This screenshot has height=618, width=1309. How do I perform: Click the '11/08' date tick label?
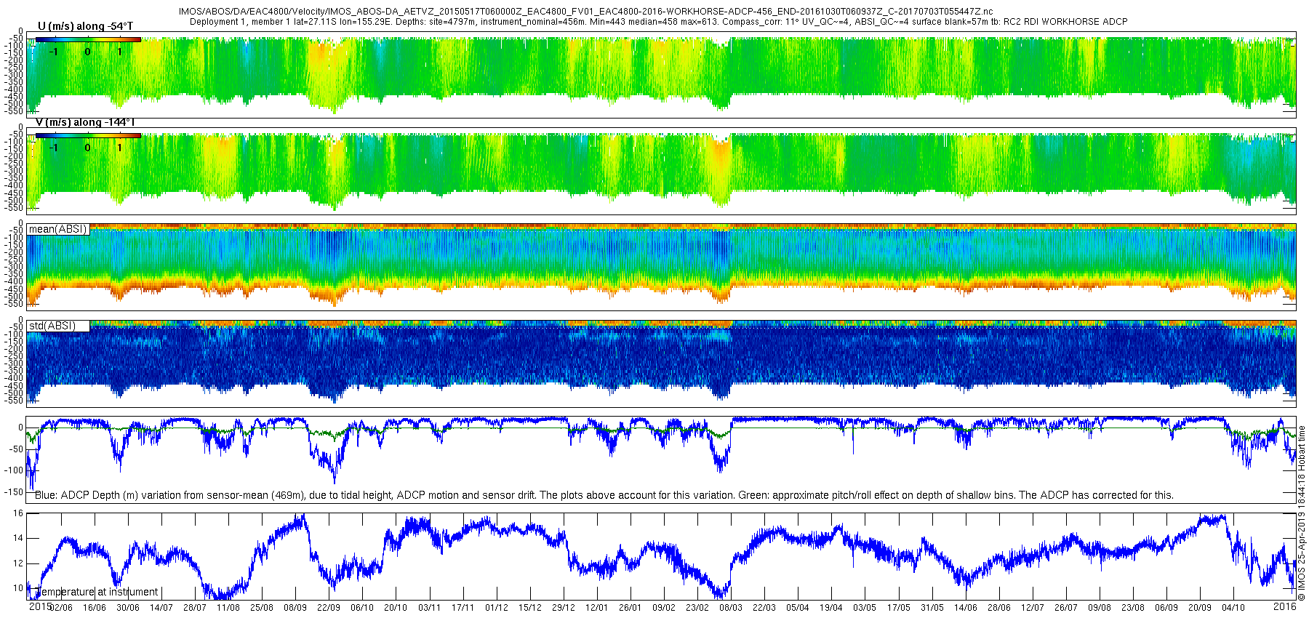tap(228, 608)
